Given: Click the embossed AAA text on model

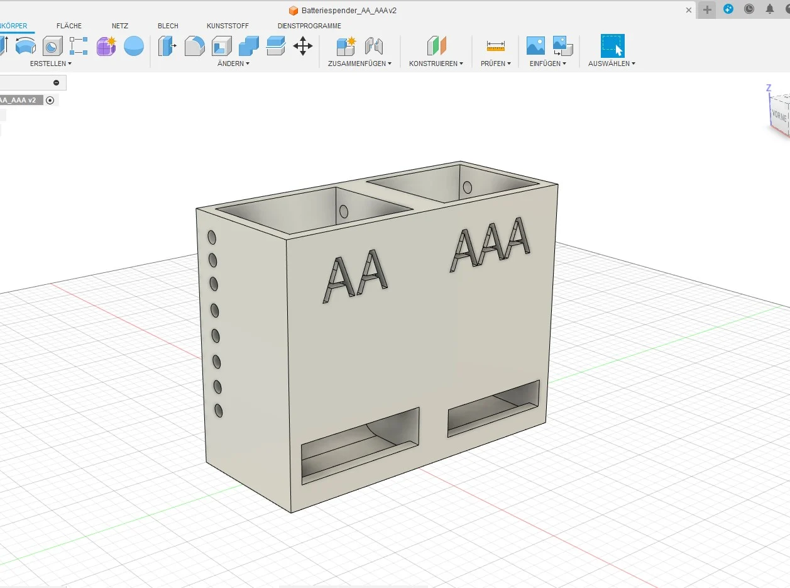Looking at the screenshot, I should coord(491,244).
